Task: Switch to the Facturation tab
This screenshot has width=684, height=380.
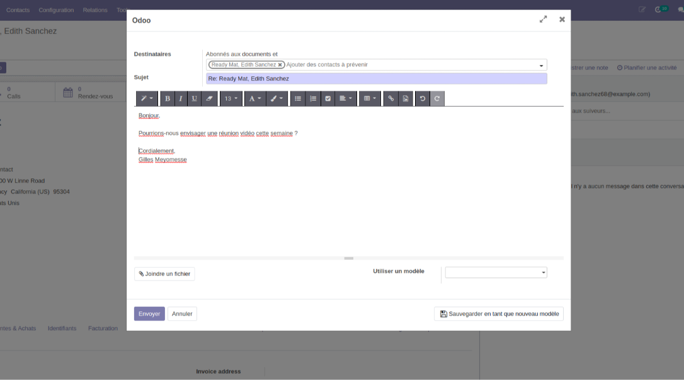Action: point(103,328)
